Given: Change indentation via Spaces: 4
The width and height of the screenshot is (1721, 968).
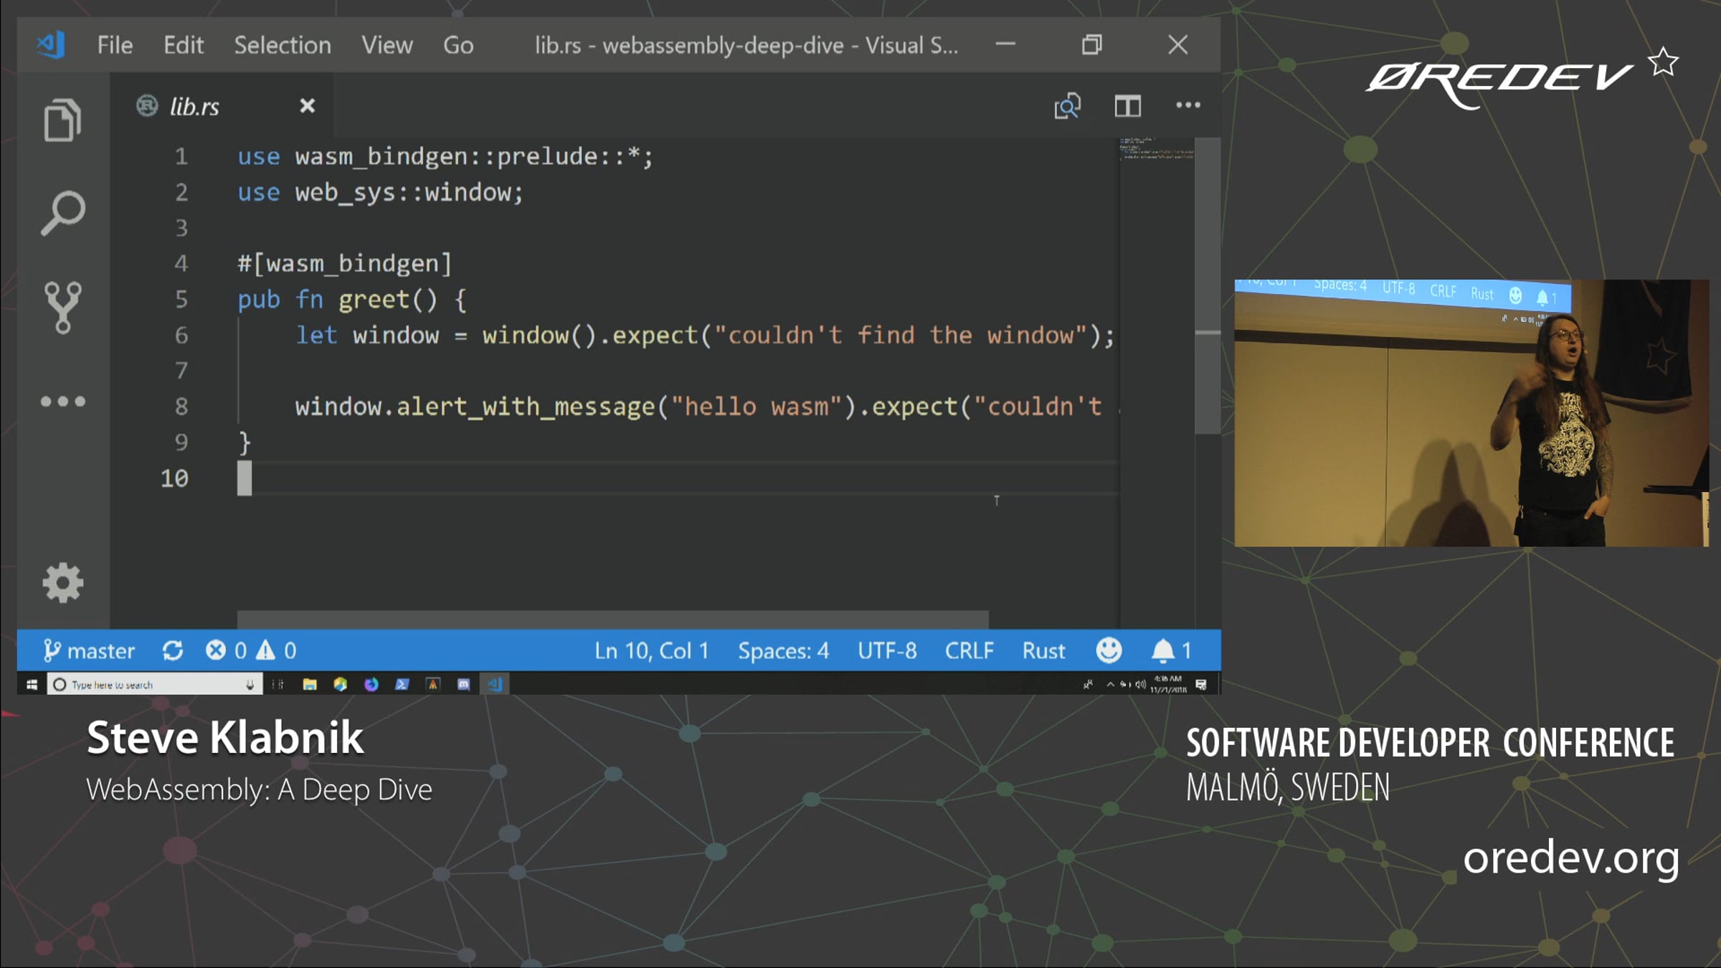Looking at the screenshot, I should pyautogui.click(x=783, y=650).
